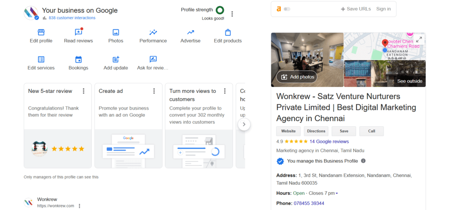Click the Add update icon
This screenshot has height=210, width=450.
[x=116, y=59]
